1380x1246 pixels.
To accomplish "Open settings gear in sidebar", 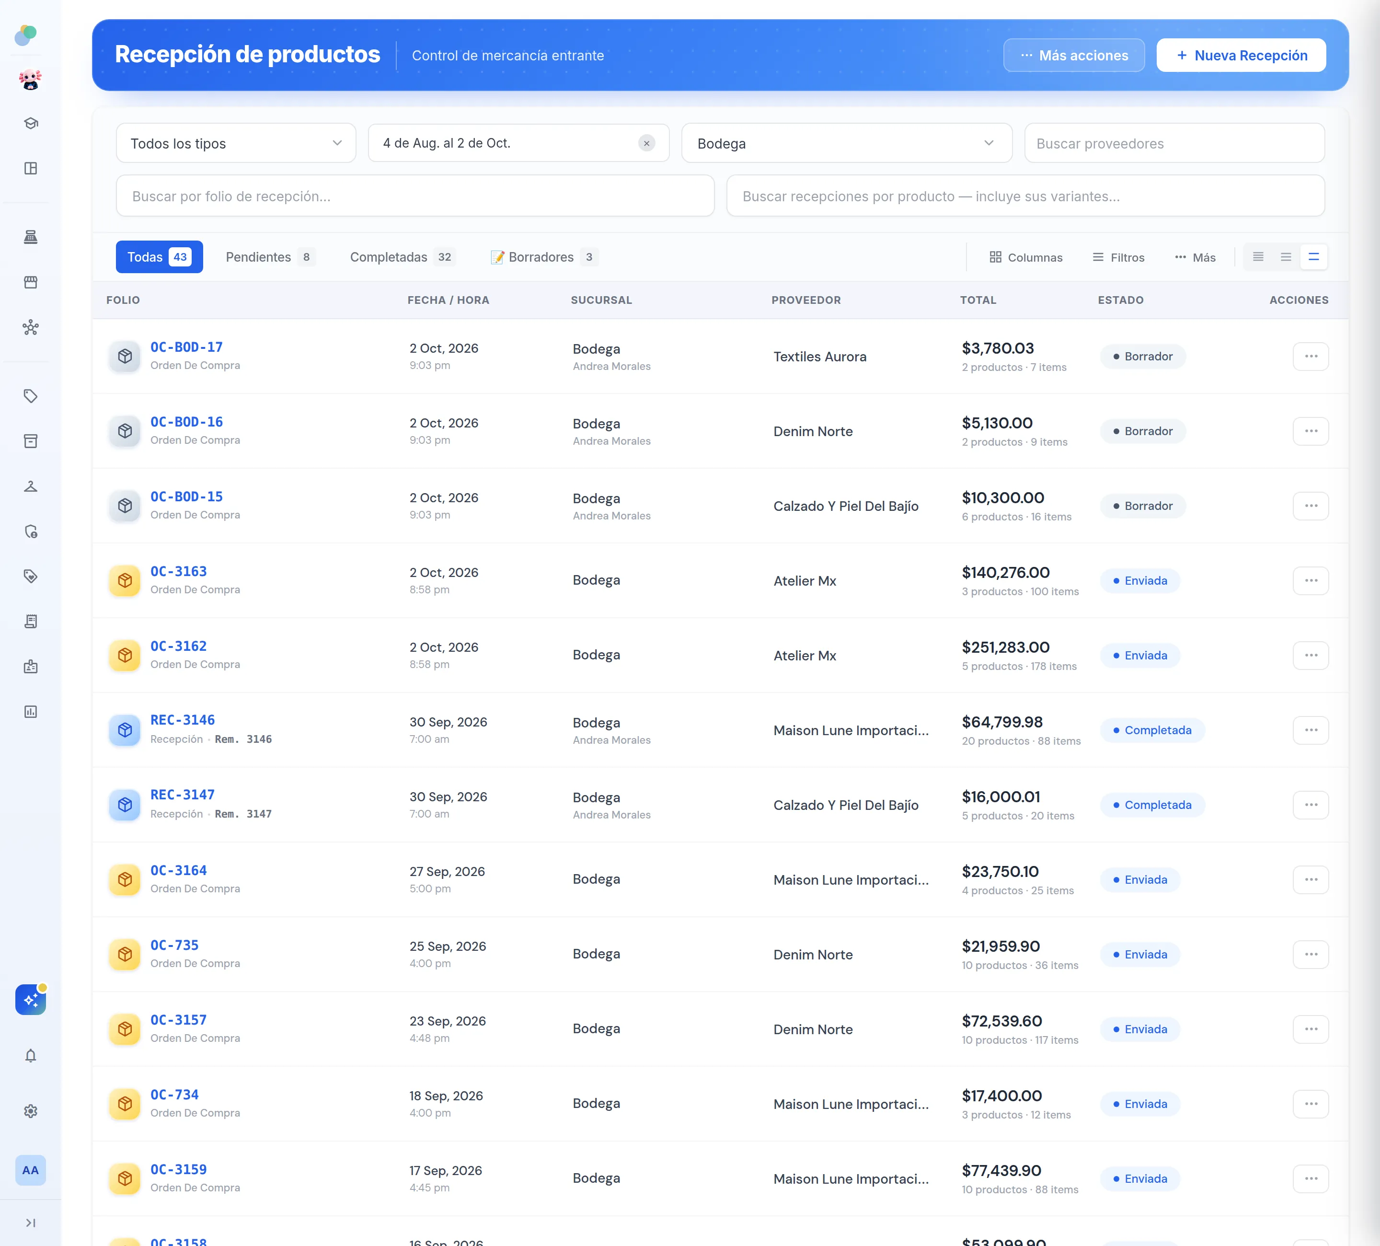I will [x=31, y=1111].
